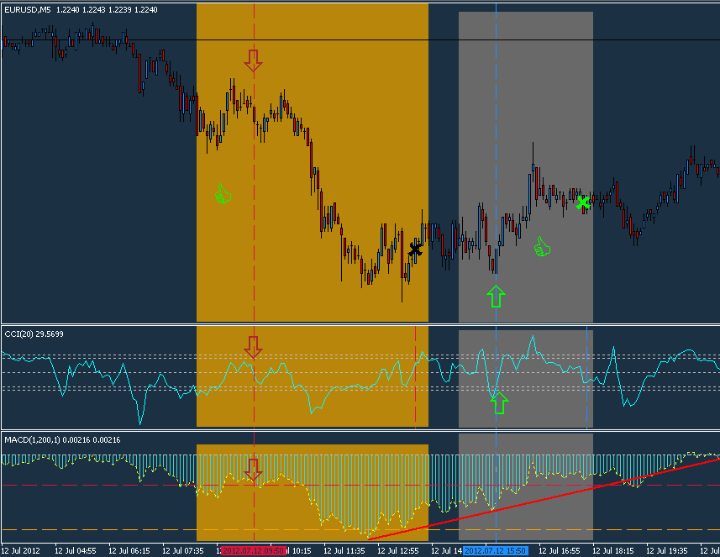Viewport: 720px width, 557px height.
Task: Click the black X mark on the price chart
Action: tap(415, 250)
